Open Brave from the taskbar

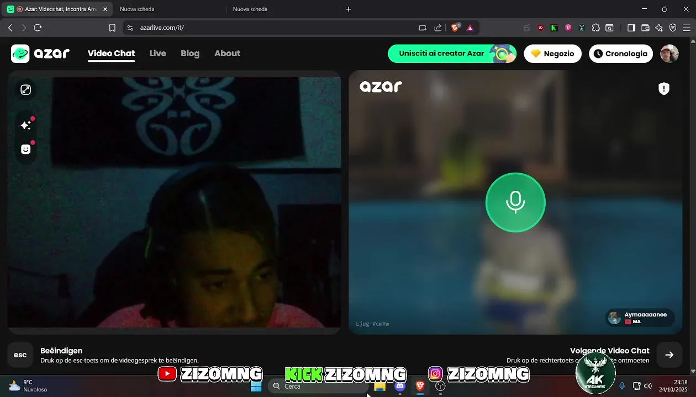pyautogui.click(x=420, y=387)
